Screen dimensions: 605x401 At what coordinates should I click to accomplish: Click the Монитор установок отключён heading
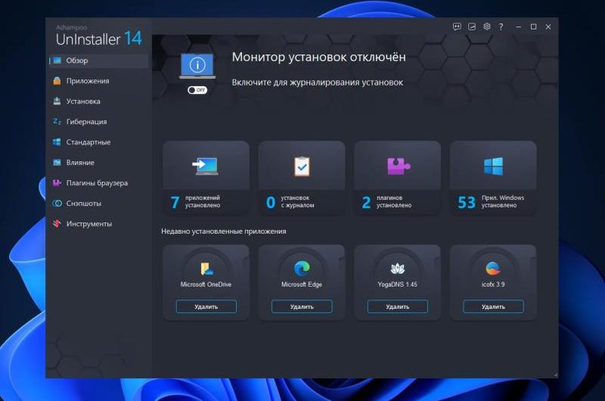[318, 57]
